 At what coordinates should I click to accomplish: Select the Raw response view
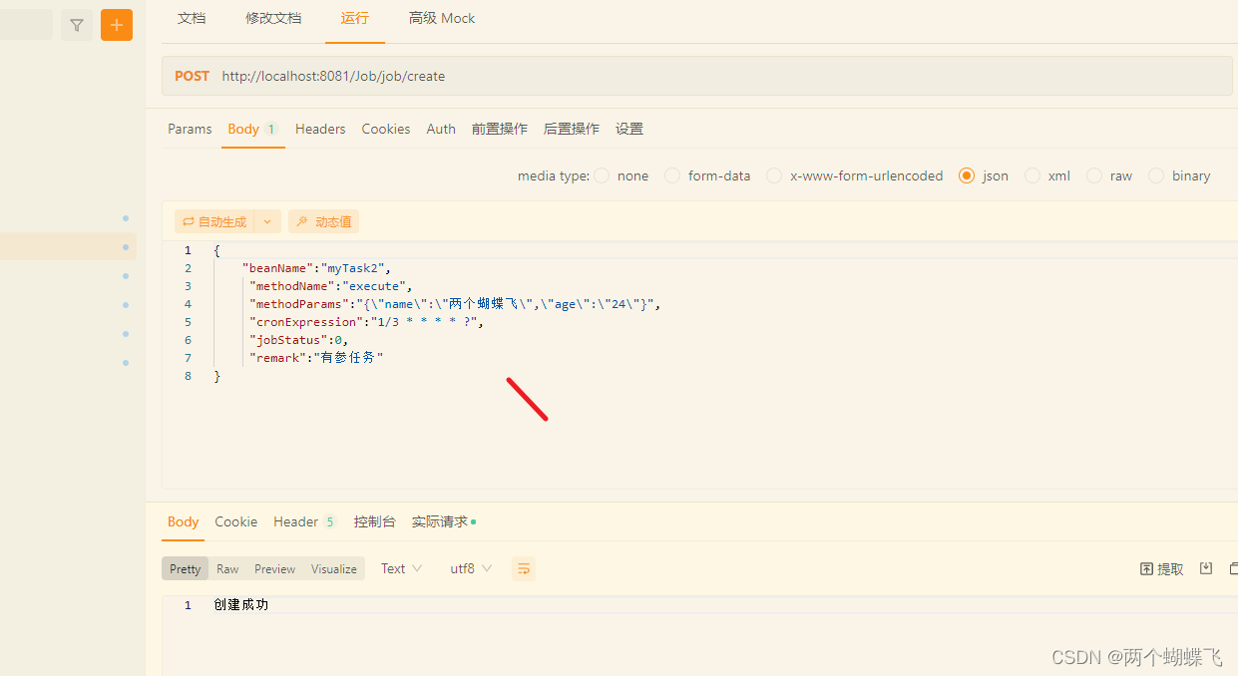point(227,568)
